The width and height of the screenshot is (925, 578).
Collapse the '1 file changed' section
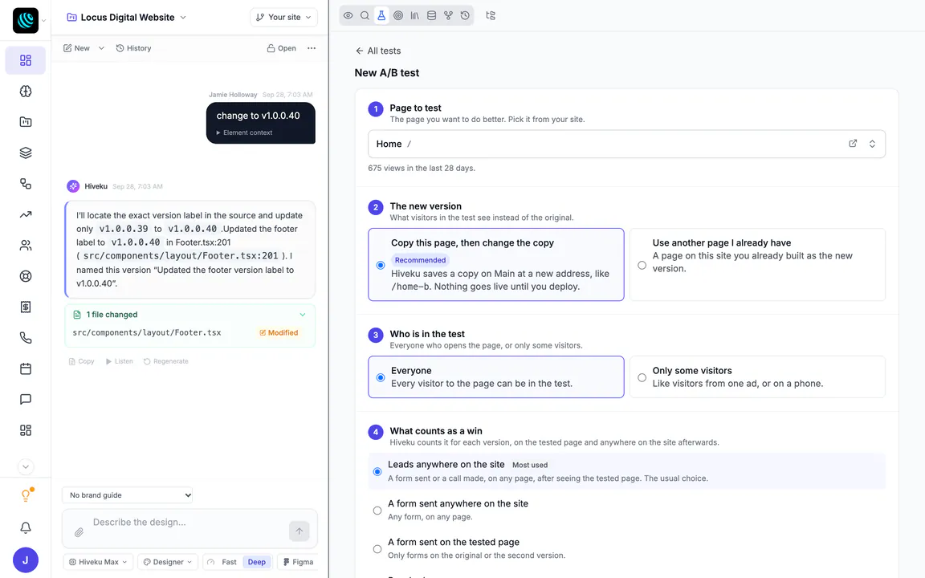(303, 315)
